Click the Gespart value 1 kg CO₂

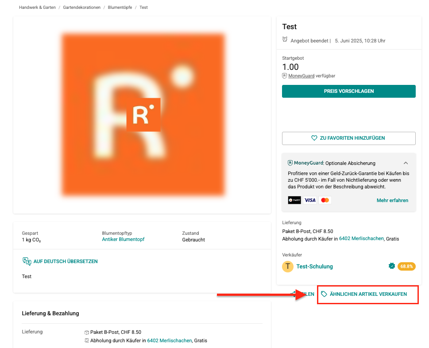[x=31, y=240]
